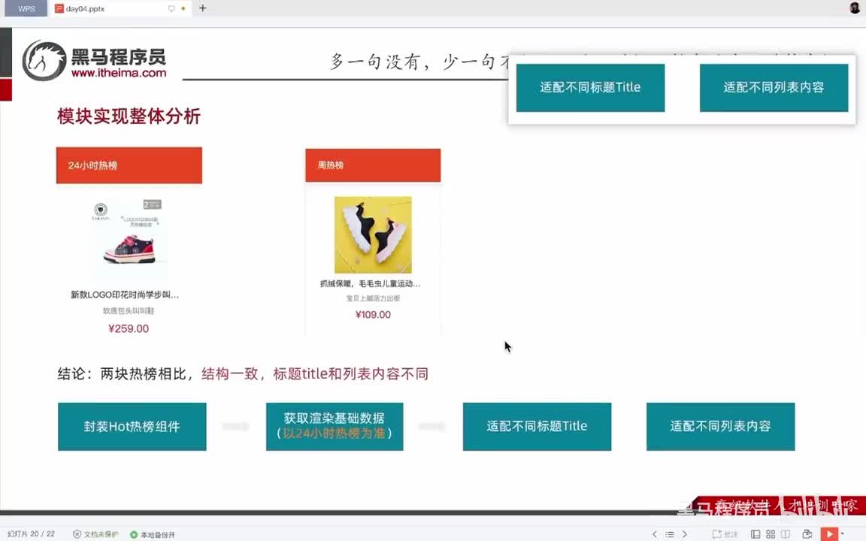The width and height of the screenshot is (866, 541).
Task: Go to the next slide arrow
Action: 685,533
